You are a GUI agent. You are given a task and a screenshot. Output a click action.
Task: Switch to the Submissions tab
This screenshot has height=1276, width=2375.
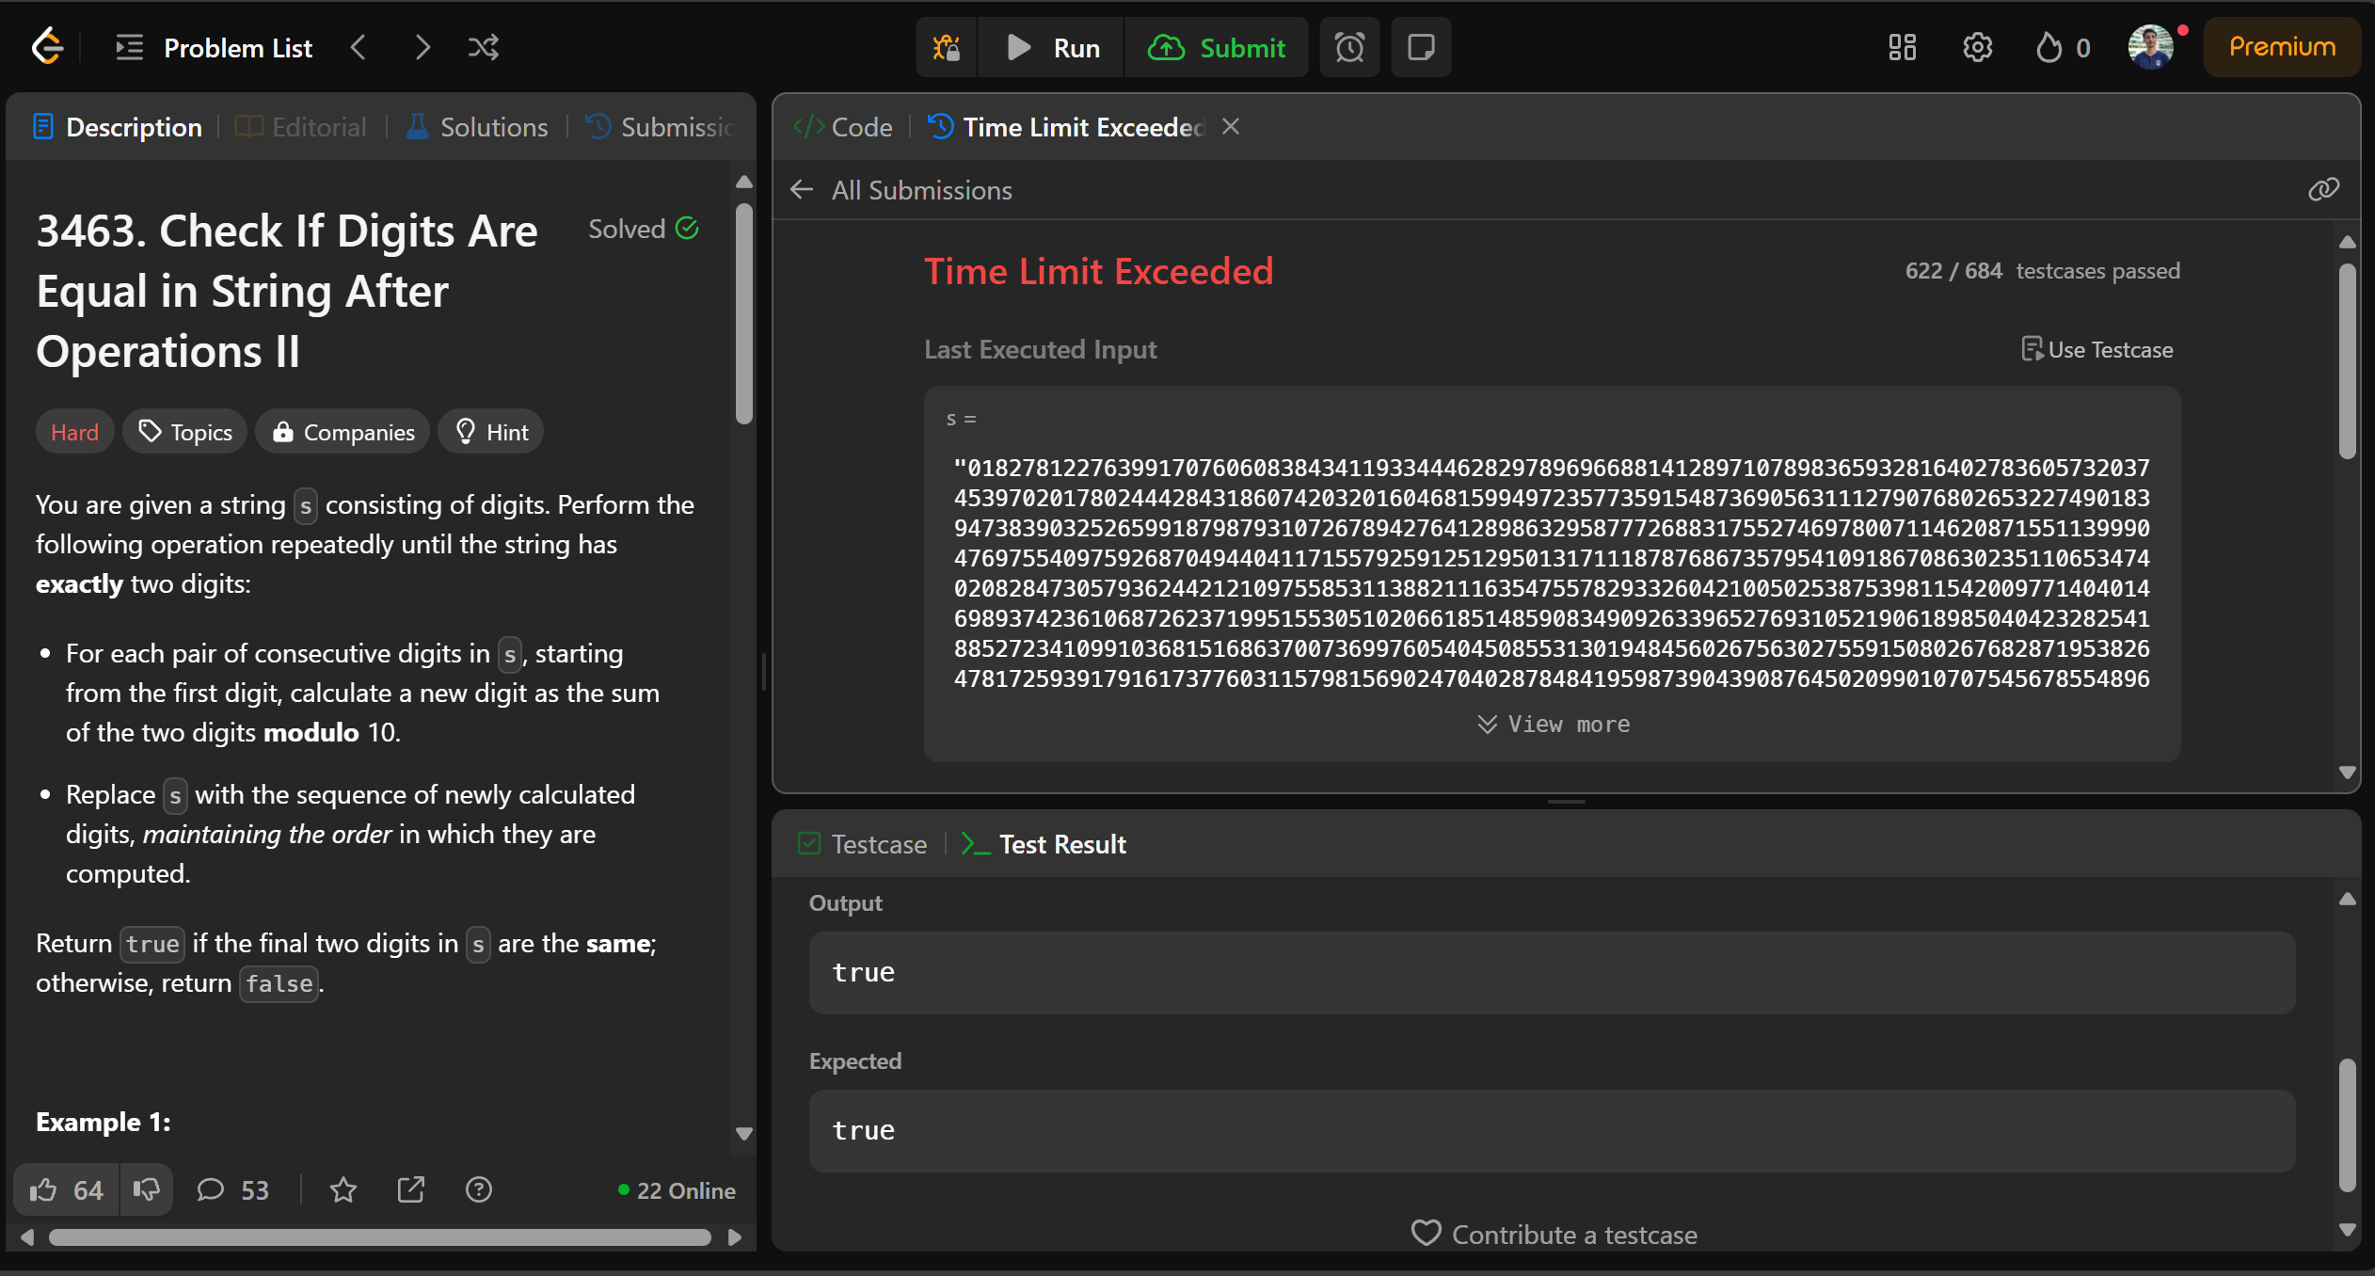[661, 127]
